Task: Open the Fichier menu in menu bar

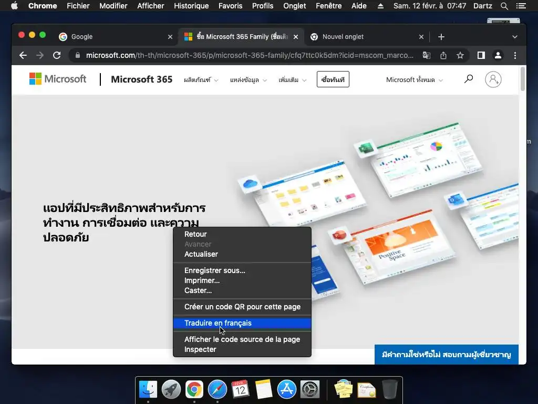Action: pyautogui.click(x=78, y=6)
